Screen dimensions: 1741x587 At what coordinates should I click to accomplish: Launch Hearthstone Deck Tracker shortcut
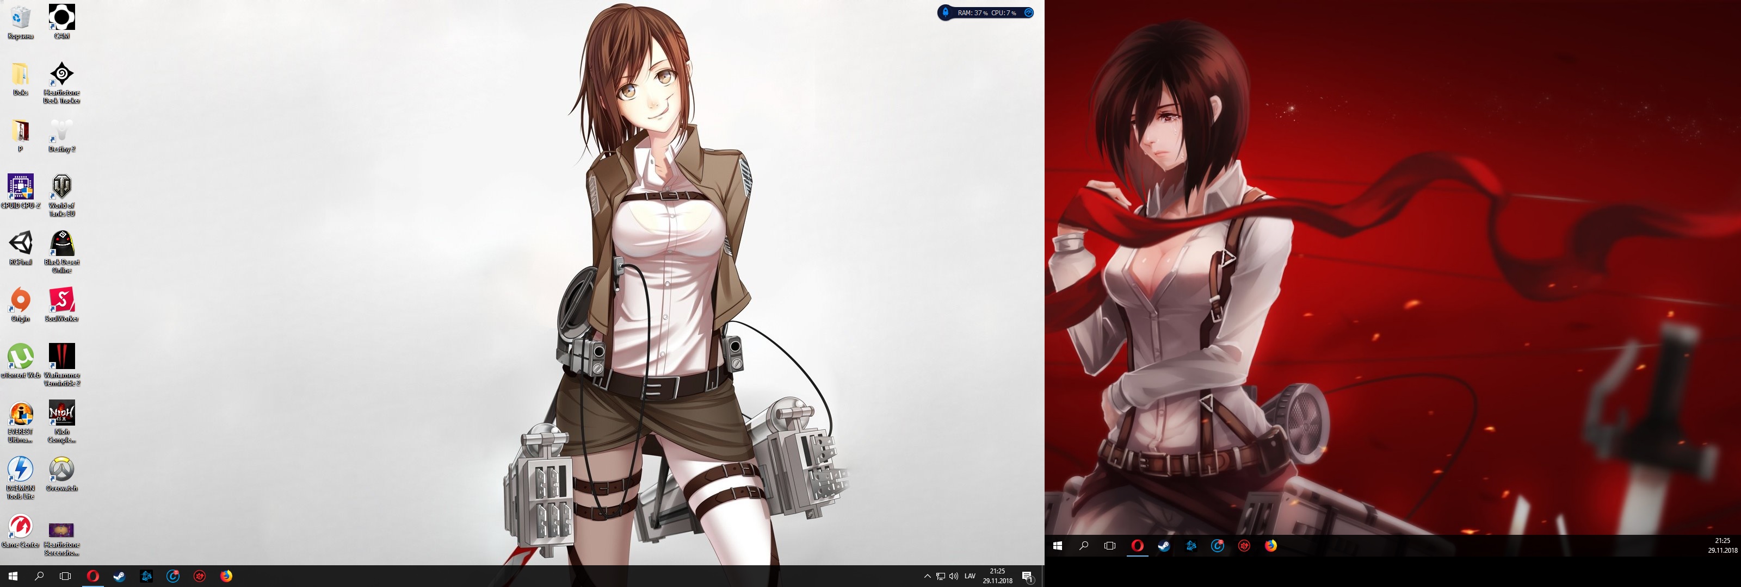click(61, 83)
